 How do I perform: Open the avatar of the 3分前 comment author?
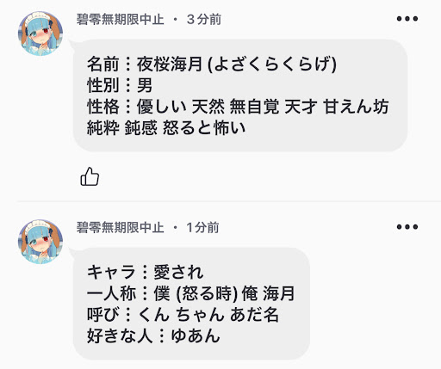(40, 34)
